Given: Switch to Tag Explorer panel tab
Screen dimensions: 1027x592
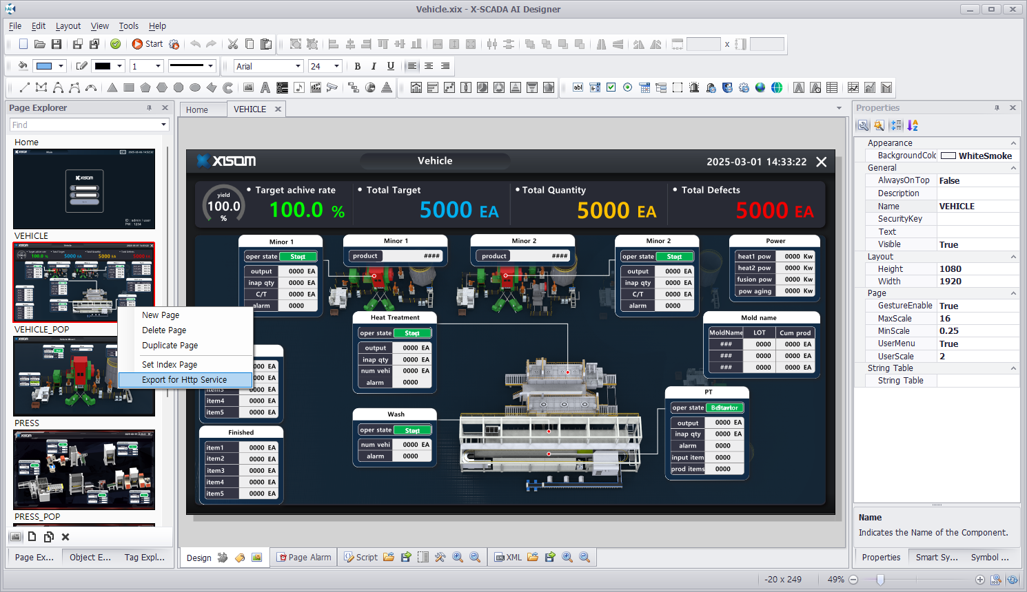Looking at the screenshot, I should (x=145, y=558).
